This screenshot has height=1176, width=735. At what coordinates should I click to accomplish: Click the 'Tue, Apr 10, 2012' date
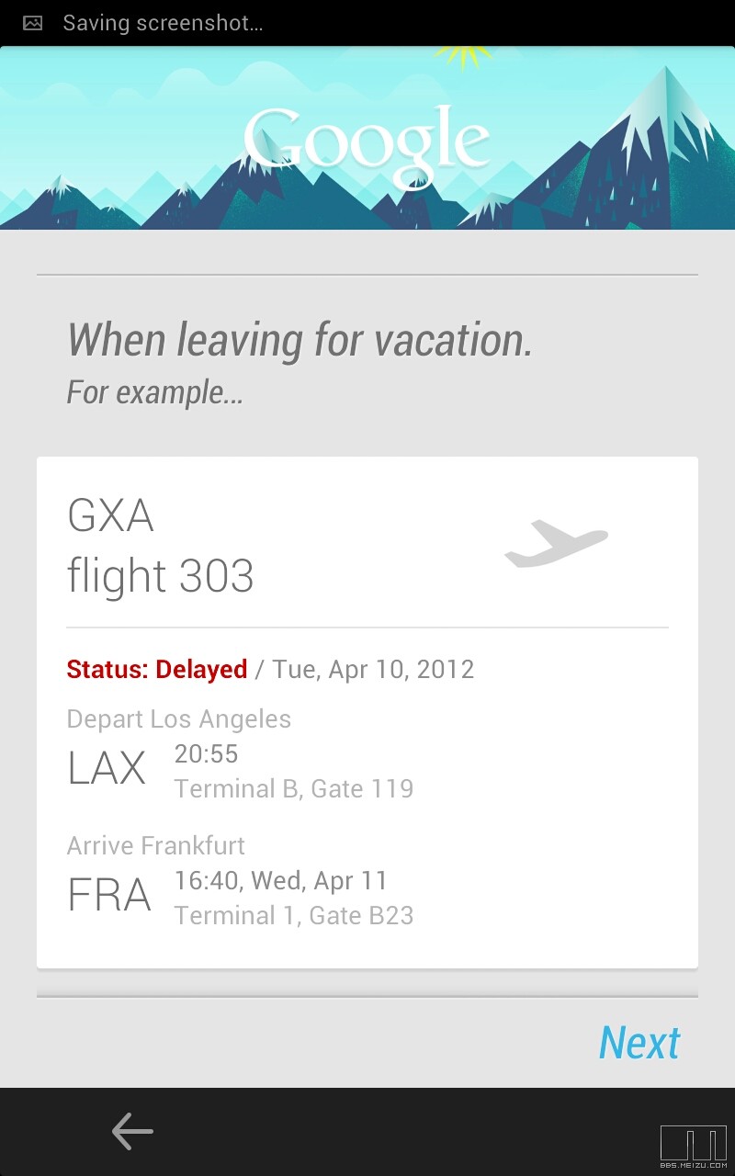[x=373, y=669]
